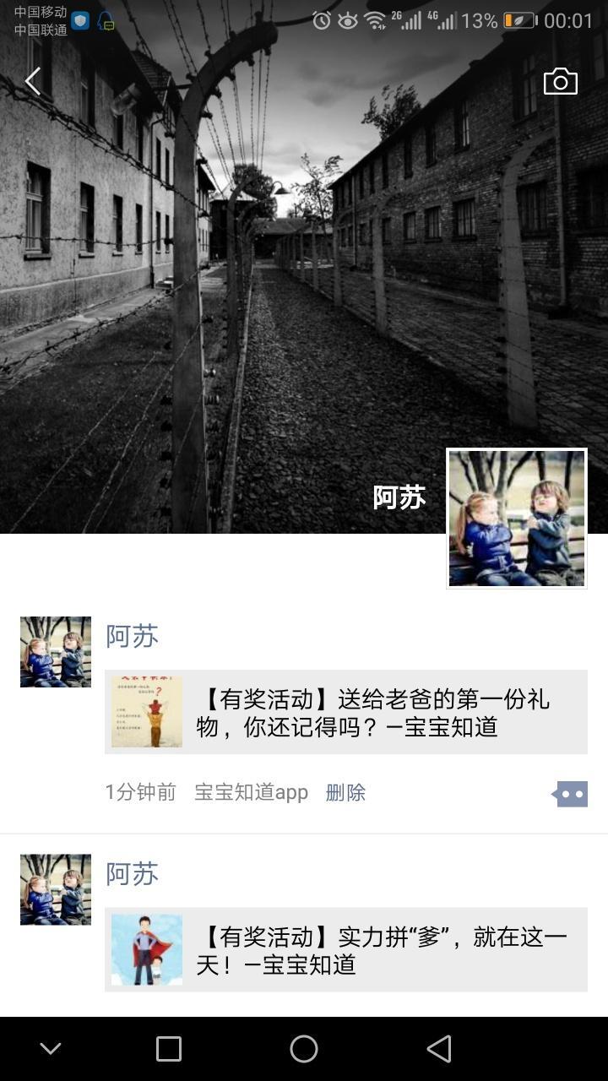Open shared link about gift for dad

coord(346,712)
